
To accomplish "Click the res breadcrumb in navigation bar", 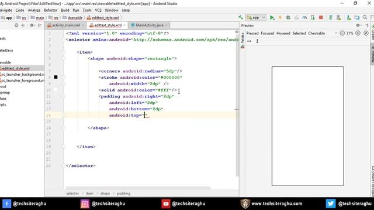I will (x=54, y=17).
